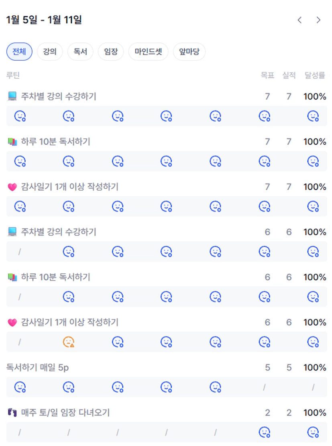Click heart icon of 감사일기 routine with goal 7
332x446 pixels.
[12, 187]
